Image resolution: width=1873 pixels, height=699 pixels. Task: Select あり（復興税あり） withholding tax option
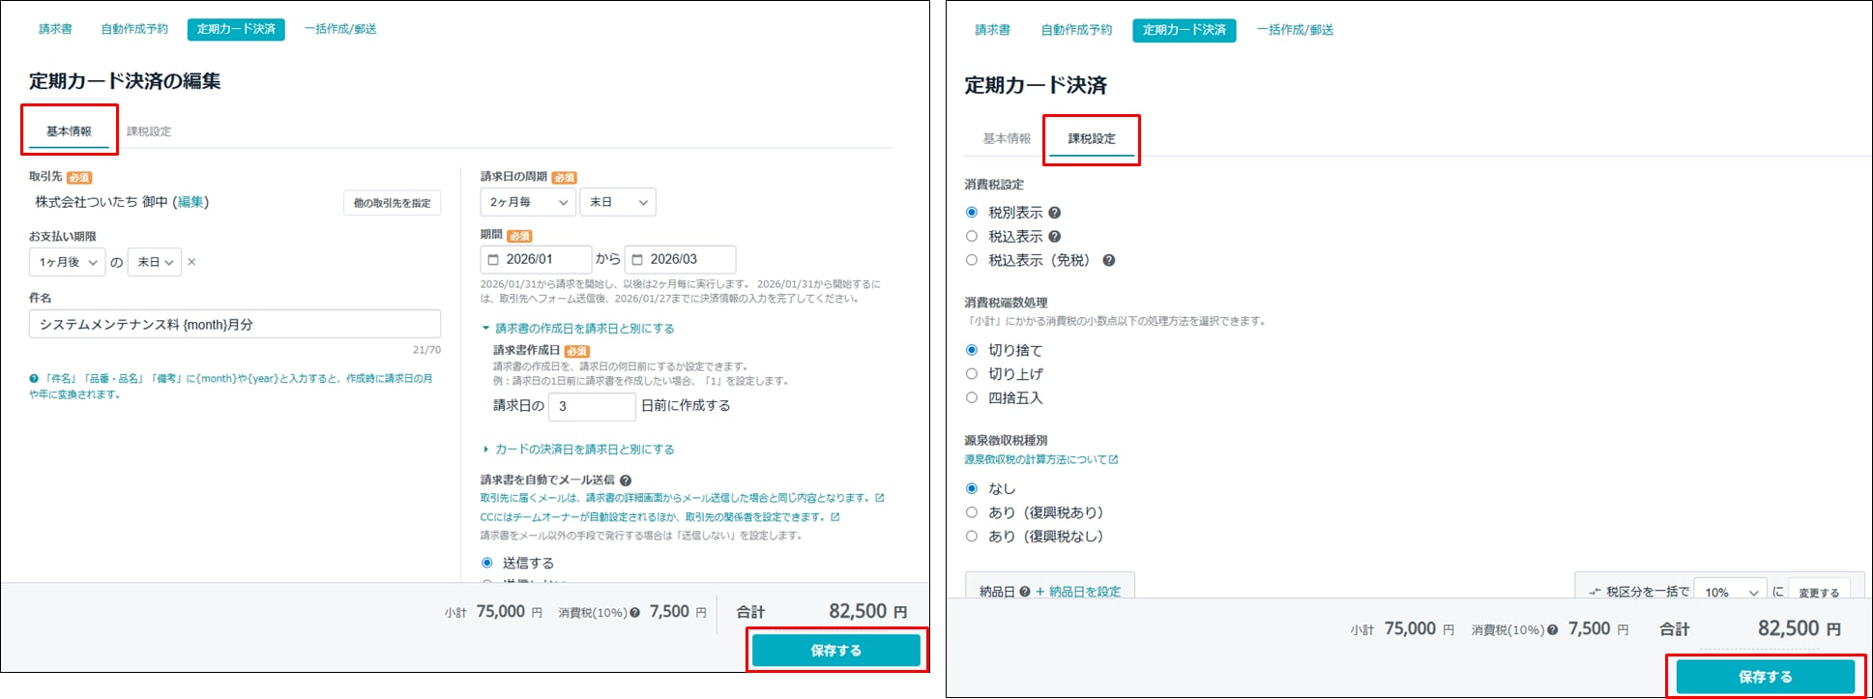tap(972, 512)
